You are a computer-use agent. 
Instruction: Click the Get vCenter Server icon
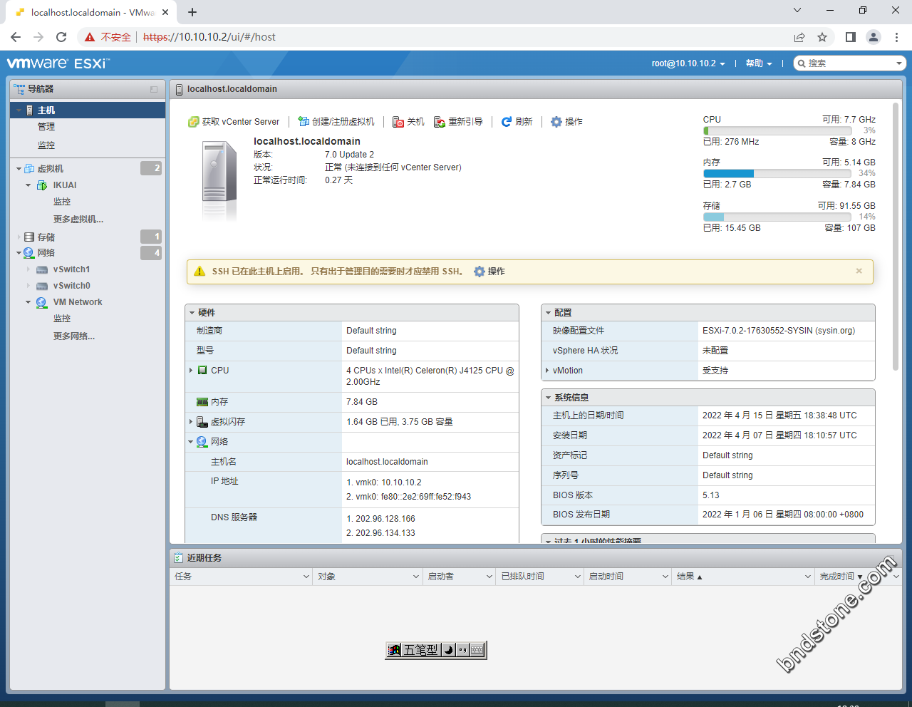click(x=193, y=122)
